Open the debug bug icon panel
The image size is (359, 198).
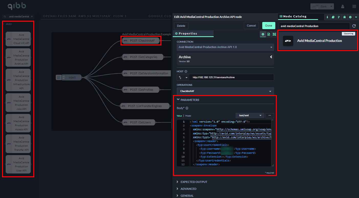pos(344,17)
